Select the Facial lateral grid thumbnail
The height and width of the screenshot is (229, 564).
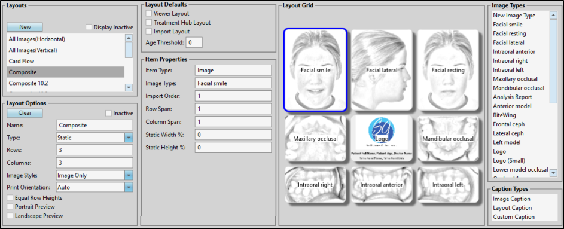pyautogui.click(x=382, y=70)
